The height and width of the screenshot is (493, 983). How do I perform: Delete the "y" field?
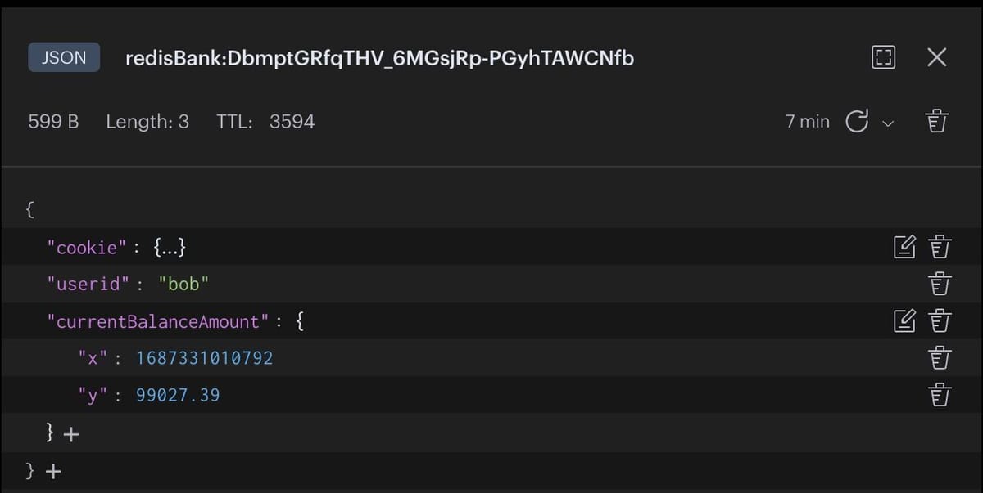click(939, 394)
